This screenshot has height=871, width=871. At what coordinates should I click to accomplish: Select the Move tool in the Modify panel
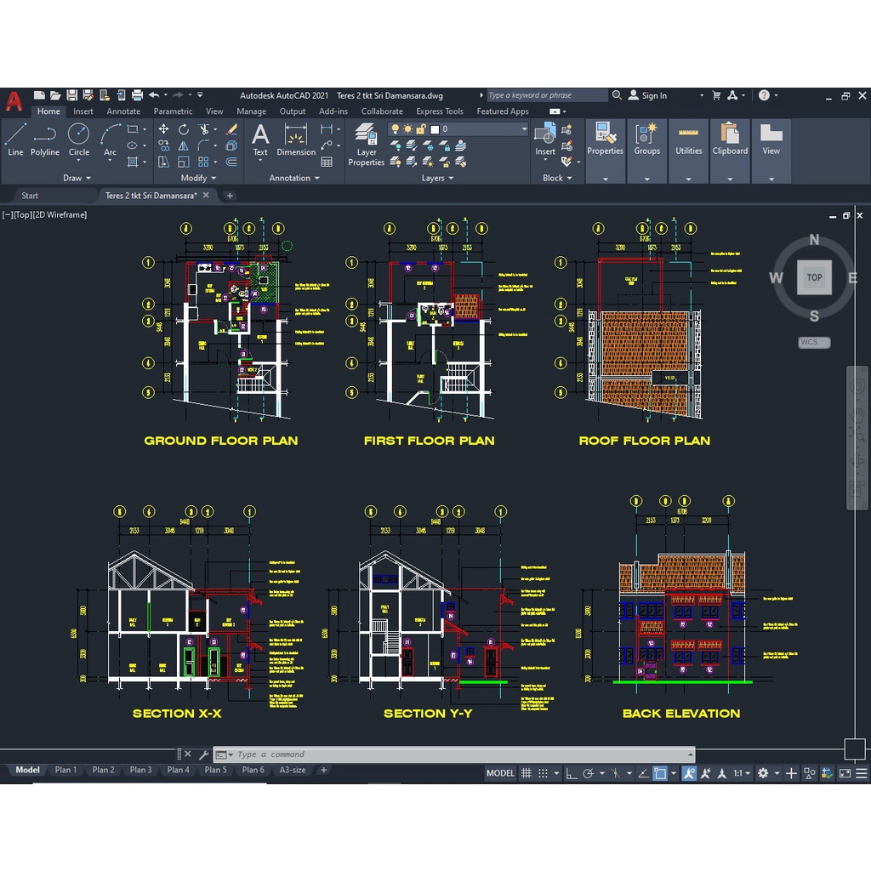click(163, 129)
